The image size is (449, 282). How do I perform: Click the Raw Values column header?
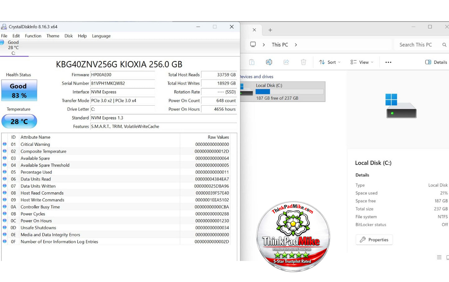coord(218,137)
